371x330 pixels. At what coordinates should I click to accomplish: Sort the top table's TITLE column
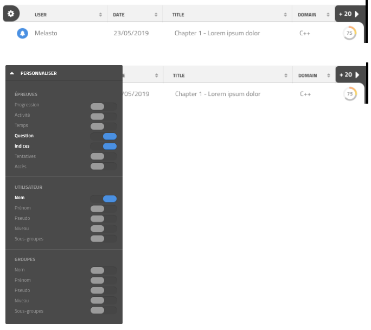[285, 15]
